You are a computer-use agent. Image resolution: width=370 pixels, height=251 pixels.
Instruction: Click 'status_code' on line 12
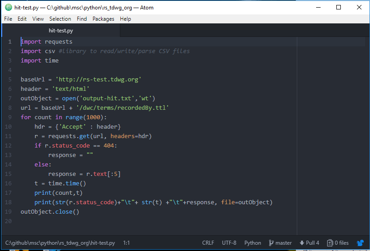(71, 146)
